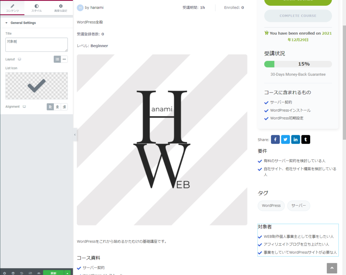Collapse the General Settings section
Viewport: 346px width, 275px height.
pos(23,23)
